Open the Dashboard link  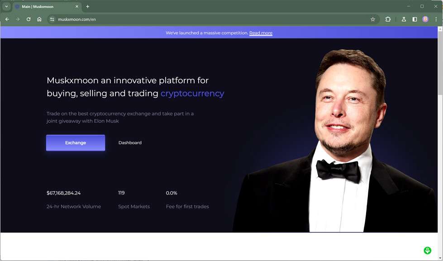click(x=130, y=142)
